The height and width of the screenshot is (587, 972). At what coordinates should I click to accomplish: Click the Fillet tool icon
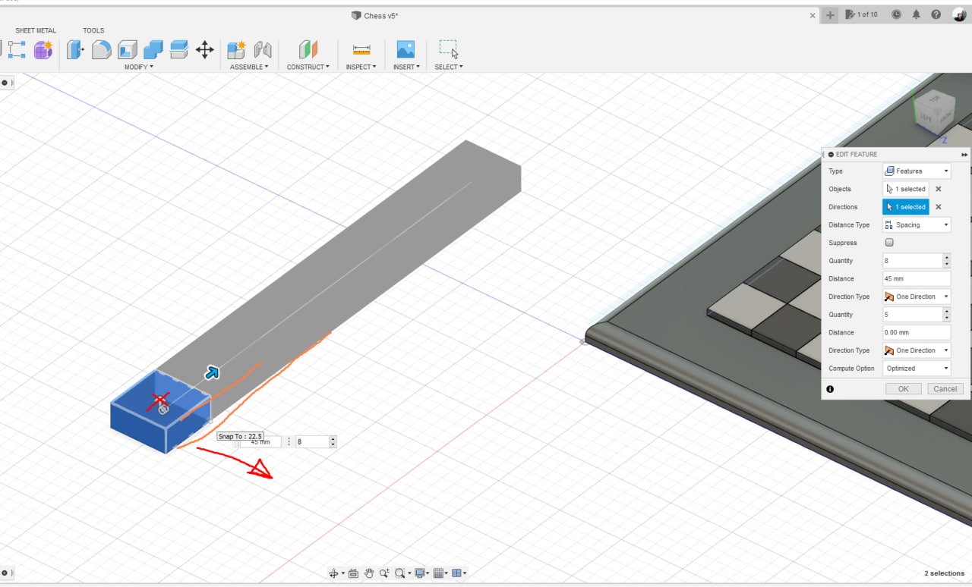tap(101, 50)
